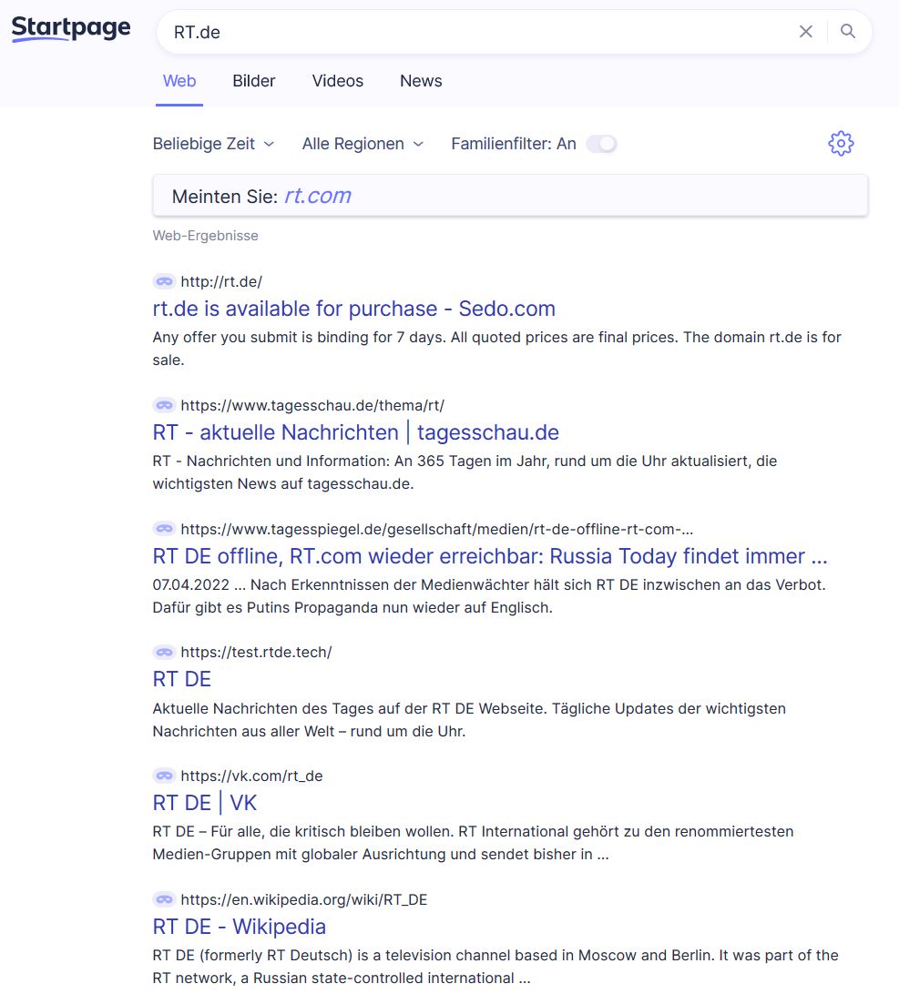The width and height of the screenshot is (899, 1004).
Task: Open anonymous view mask for Wikipedia result
Action: [164, 899]
